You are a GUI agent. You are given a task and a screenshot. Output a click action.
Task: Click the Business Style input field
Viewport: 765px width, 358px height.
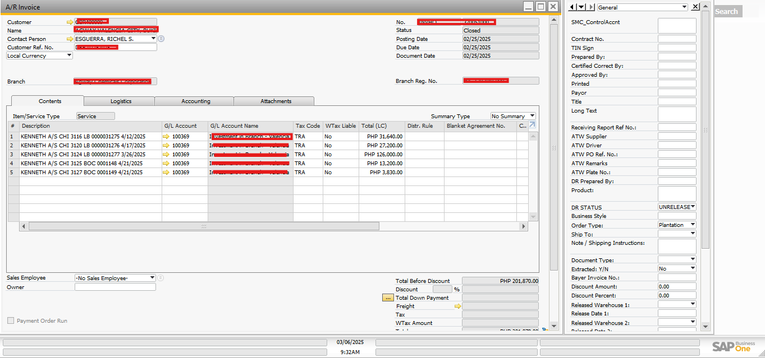pyautogui.click(x=677, y=216)
